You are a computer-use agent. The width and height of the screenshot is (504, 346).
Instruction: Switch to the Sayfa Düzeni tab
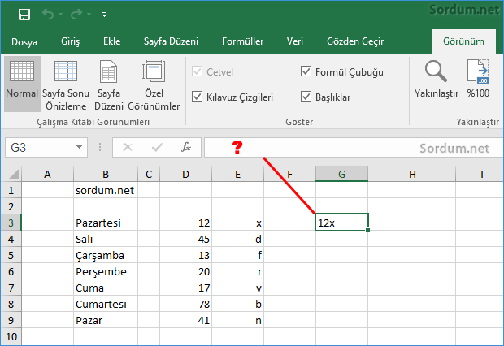tap(171, 41)
